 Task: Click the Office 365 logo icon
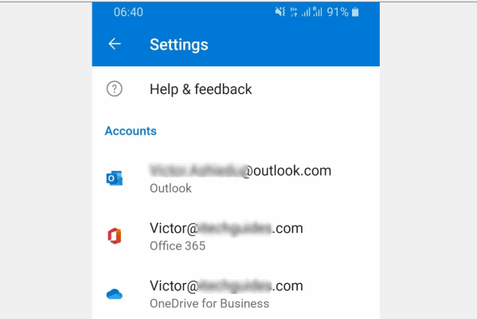tap(115, 236)
